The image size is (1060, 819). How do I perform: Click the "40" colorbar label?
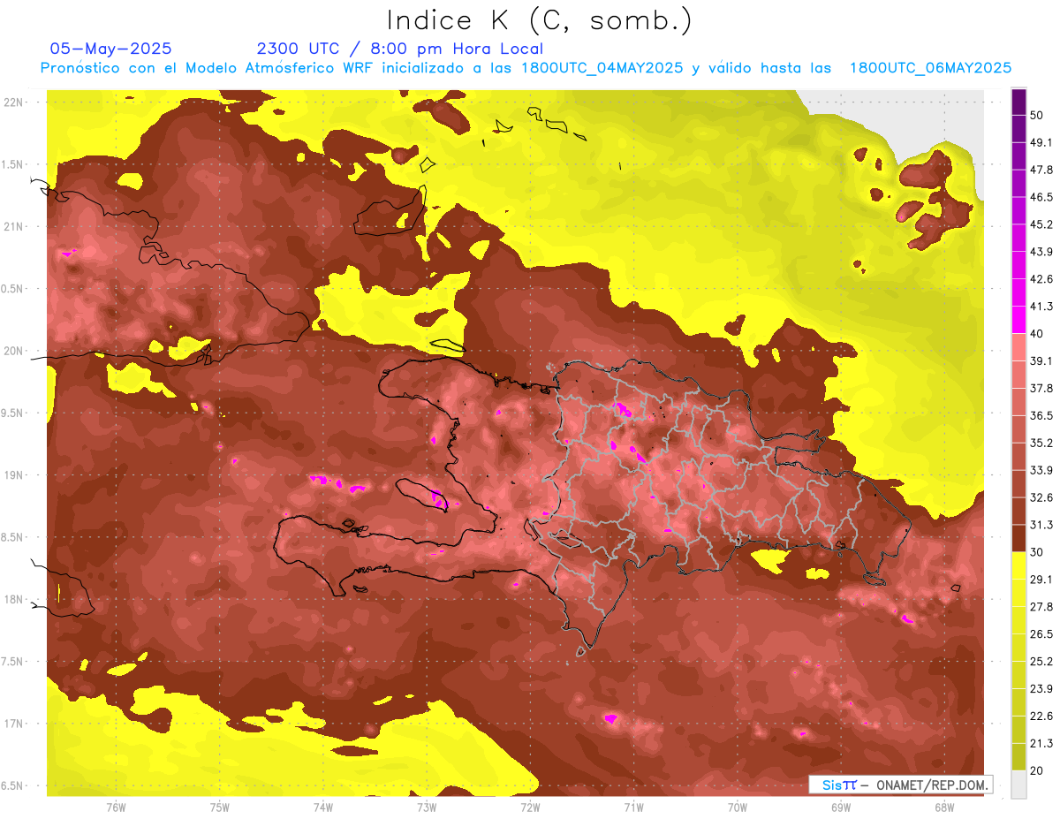1038,333
